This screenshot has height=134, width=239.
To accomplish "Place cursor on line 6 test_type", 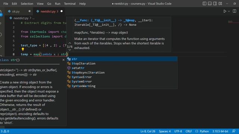I will click(29, 45).
